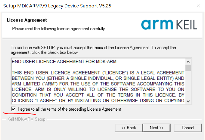Return to previous page with Back button
This screenshot has height=140, width=205.
click(128, 128)
